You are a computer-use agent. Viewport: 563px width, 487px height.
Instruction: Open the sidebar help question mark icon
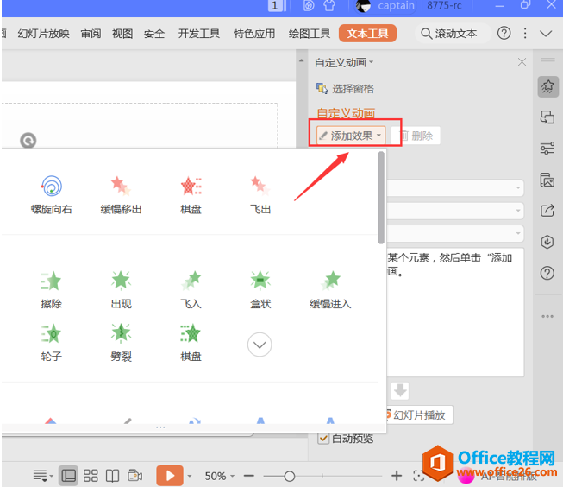pyautogui.click(x=547, y=274)
